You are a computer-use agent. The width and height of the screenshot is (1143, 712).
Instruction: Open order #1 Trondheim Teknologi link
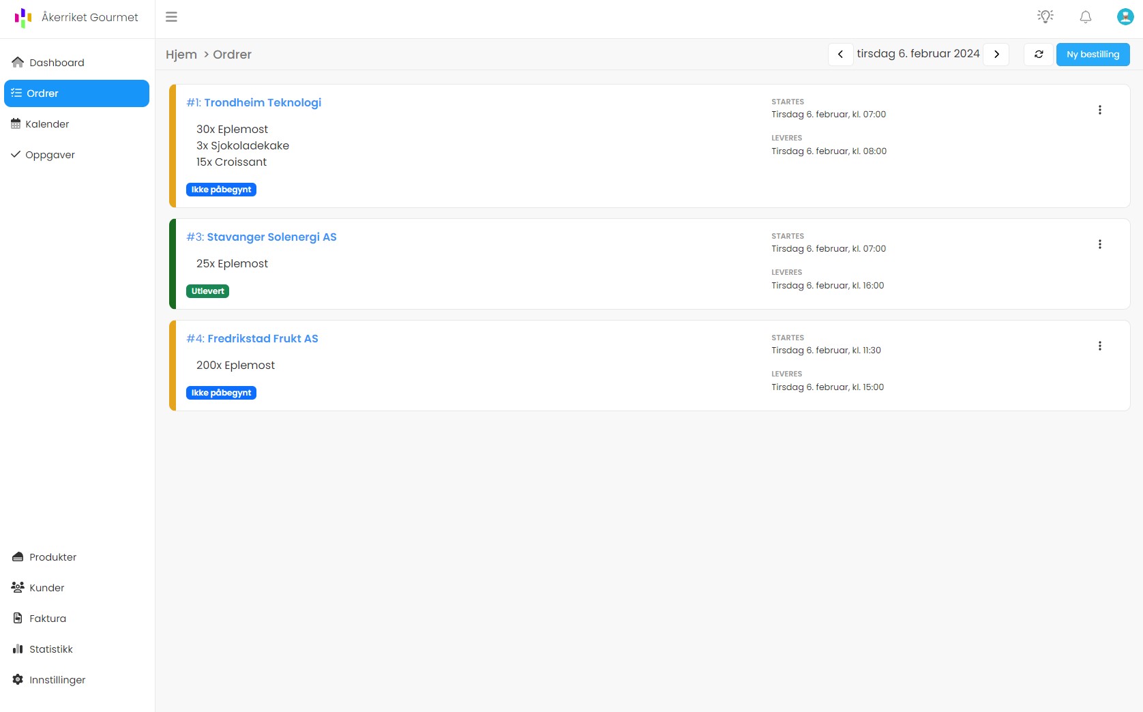pyautogui.click(x=254, y=102)
